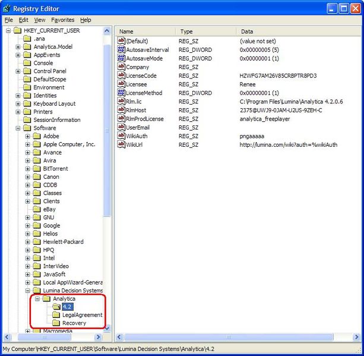
Task: Click the tree pane scroll down arrow
Action: click(107, 329)
